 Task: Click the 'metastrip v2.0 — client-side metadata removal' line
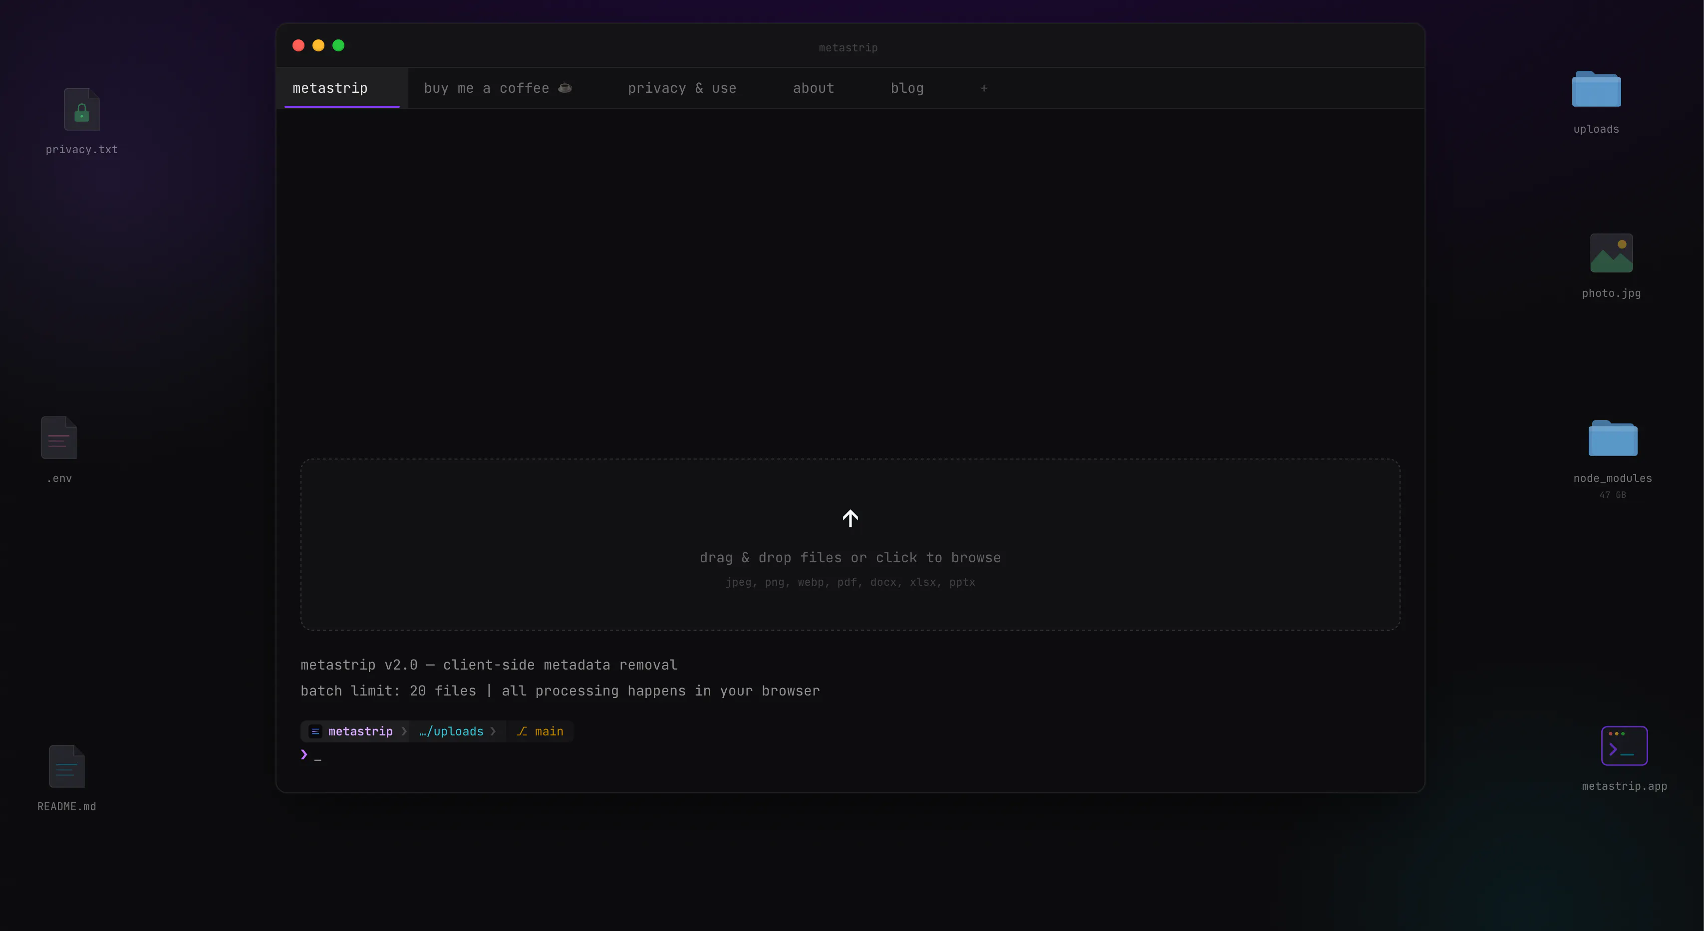[x=489, y=665]
